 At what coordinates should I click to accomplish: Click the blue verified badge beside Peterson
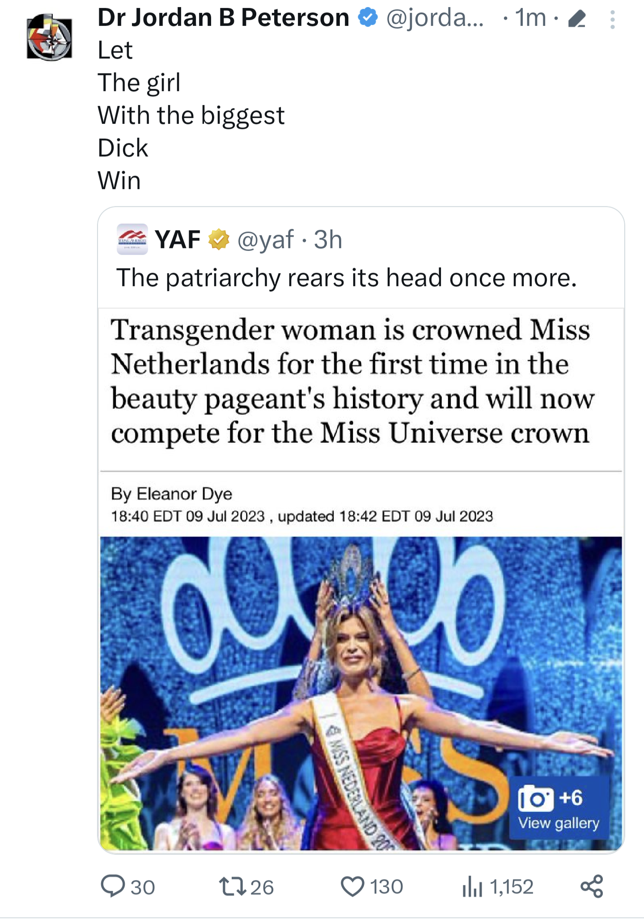point(368,18)
